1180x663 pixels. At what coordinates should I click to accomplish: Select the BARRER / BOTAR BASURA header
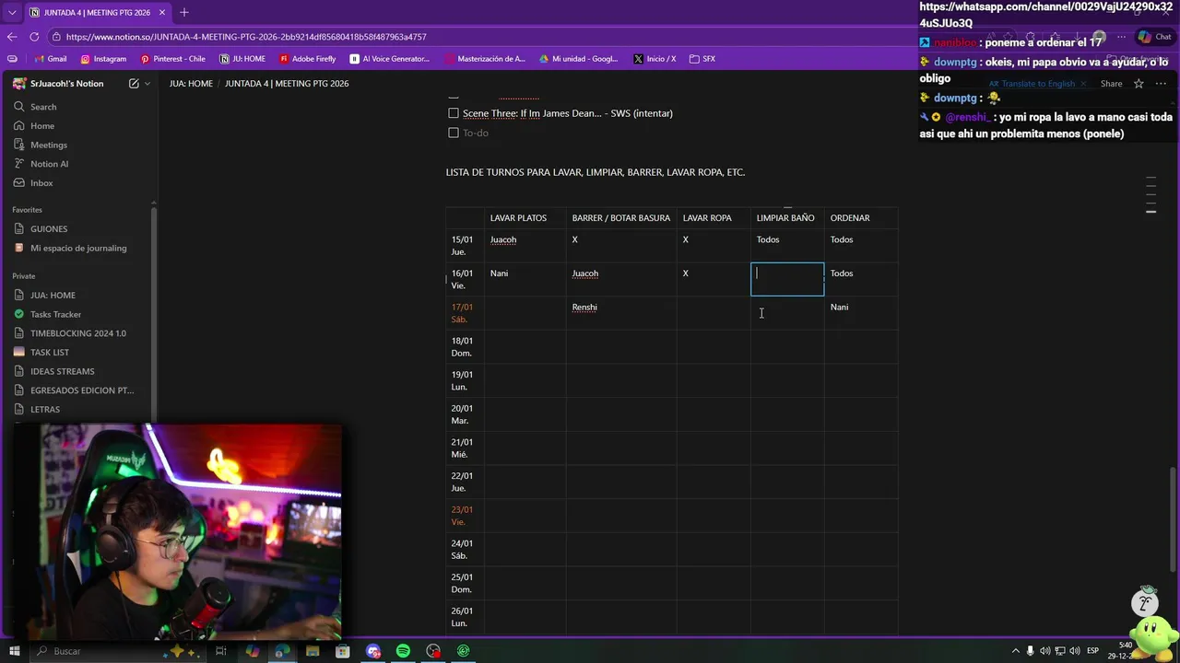click(x=621, y=218)
